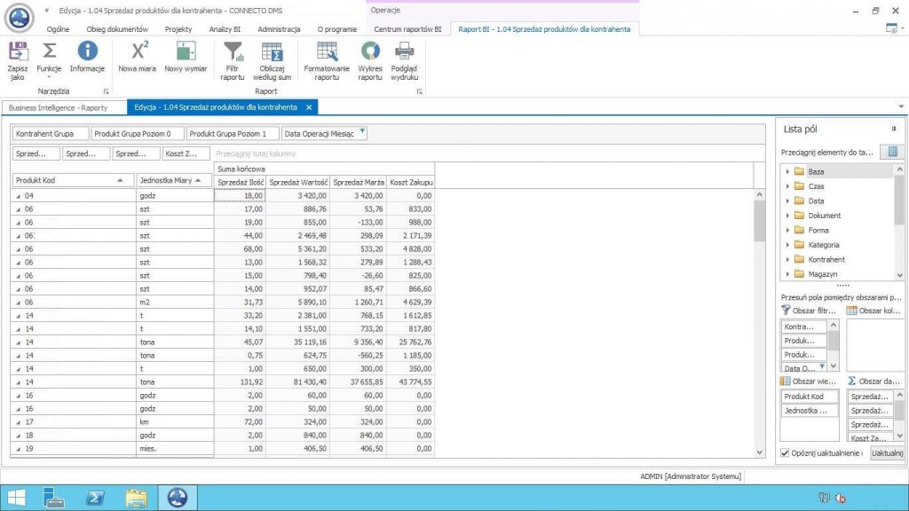The height and width of the screenshot is (511, 909).
Task: Open the Filtr raportu tool
Action: pos(233,60)
